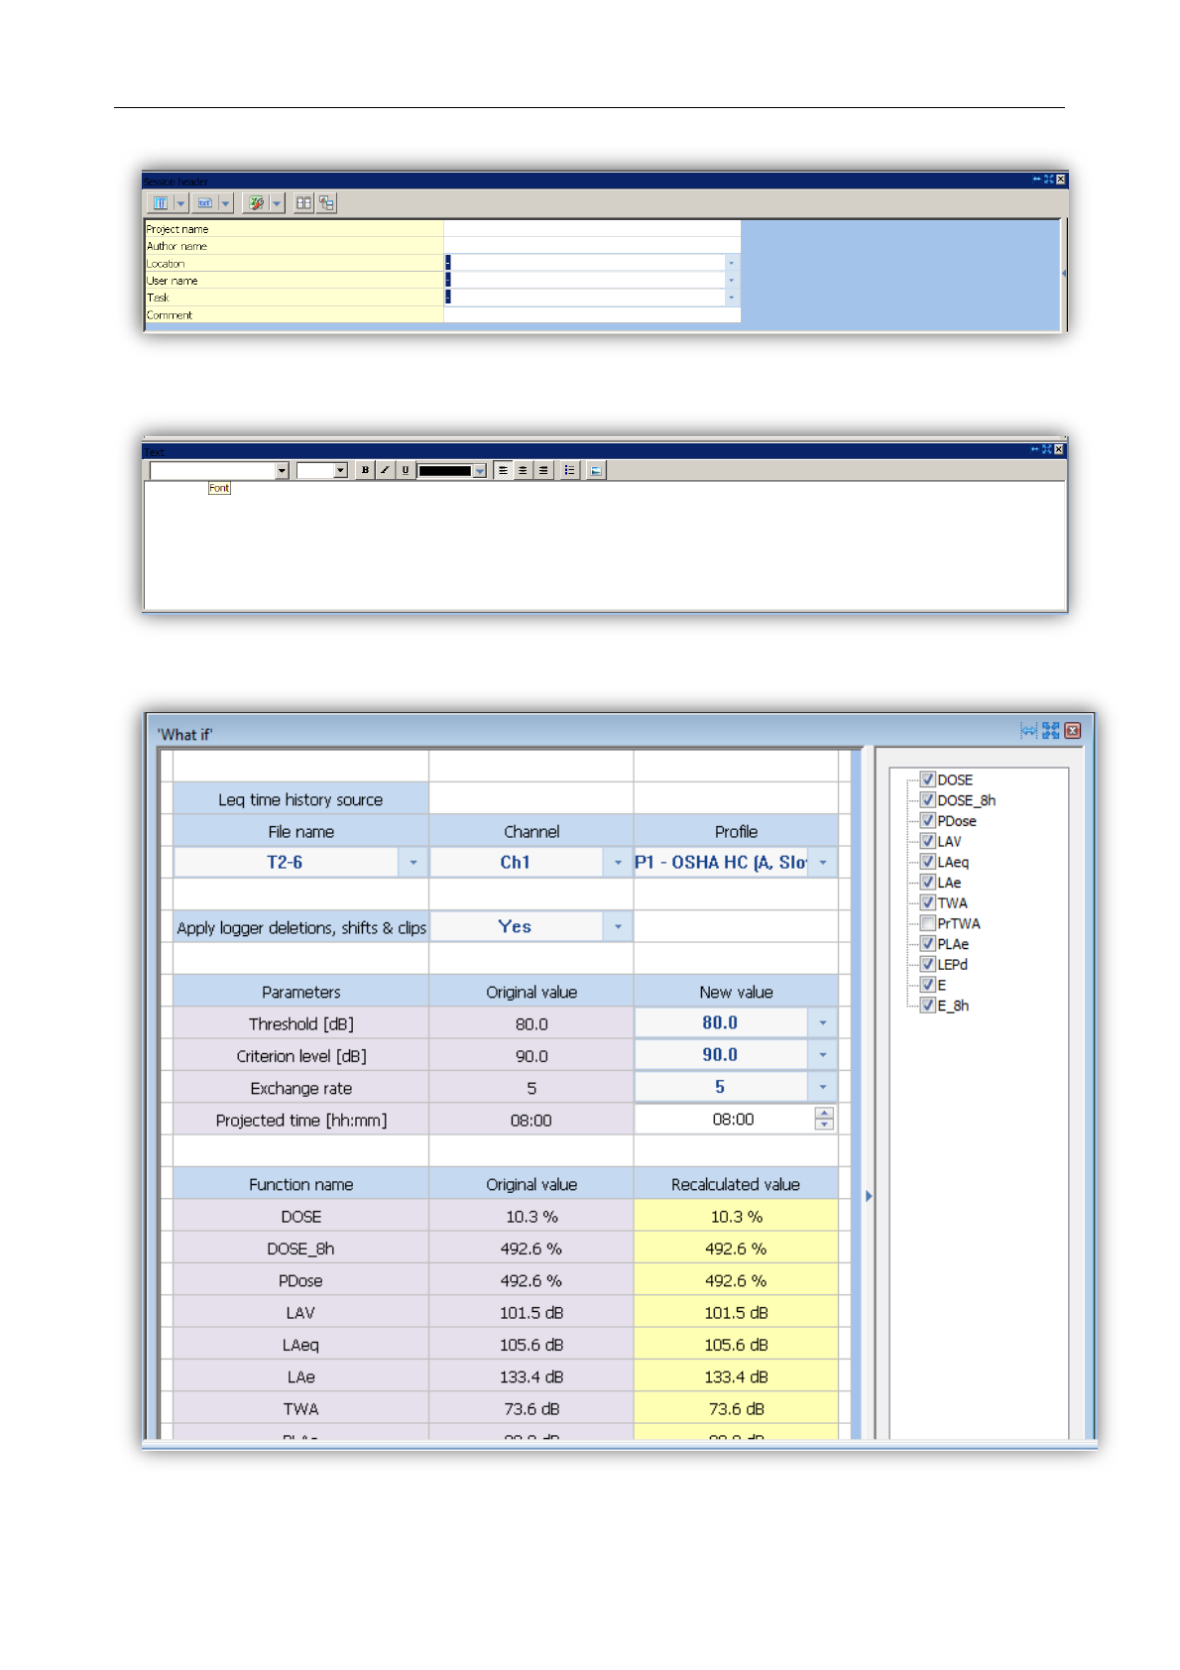Viewport: 1180px width, 1670px height.
Task: Close the 'What if' panel
Action: click(1073, 731)
